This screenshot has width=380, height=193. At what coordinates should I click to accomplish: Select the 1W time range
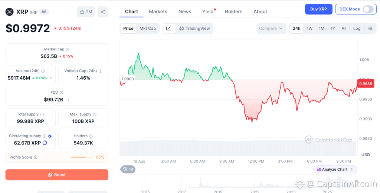click(x=309, y=29)
